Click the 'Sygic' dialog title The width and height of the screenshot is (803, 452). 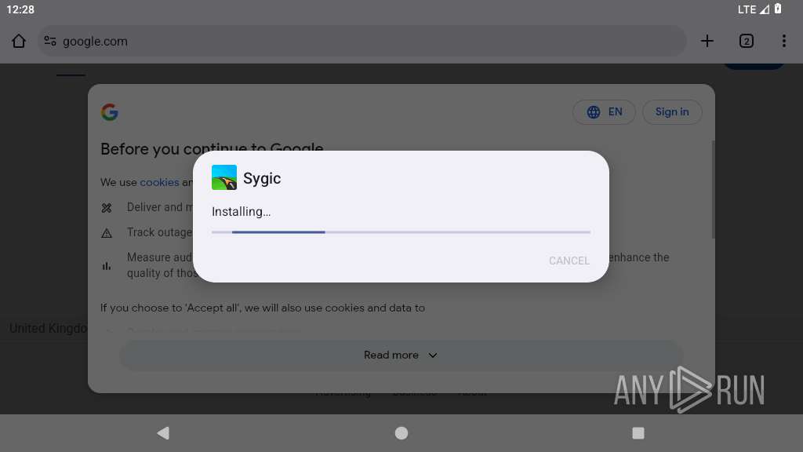pos(262,178)
